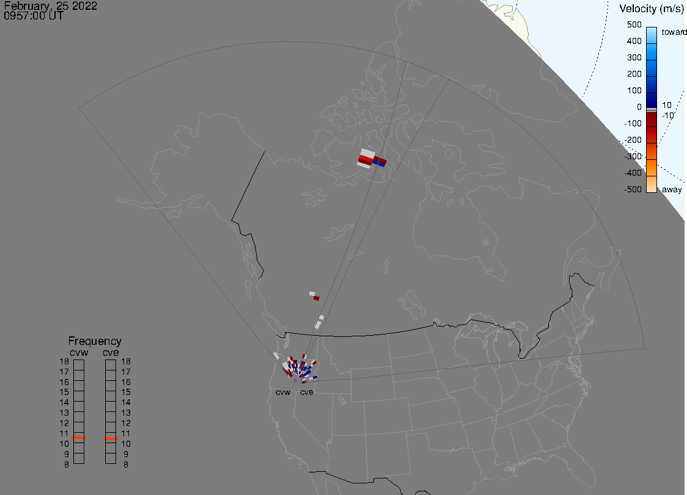Screen dimensions: 687x495
Task: Click the large red-white scatter cluster in northern Canada
Action: (x=366, y=158)
